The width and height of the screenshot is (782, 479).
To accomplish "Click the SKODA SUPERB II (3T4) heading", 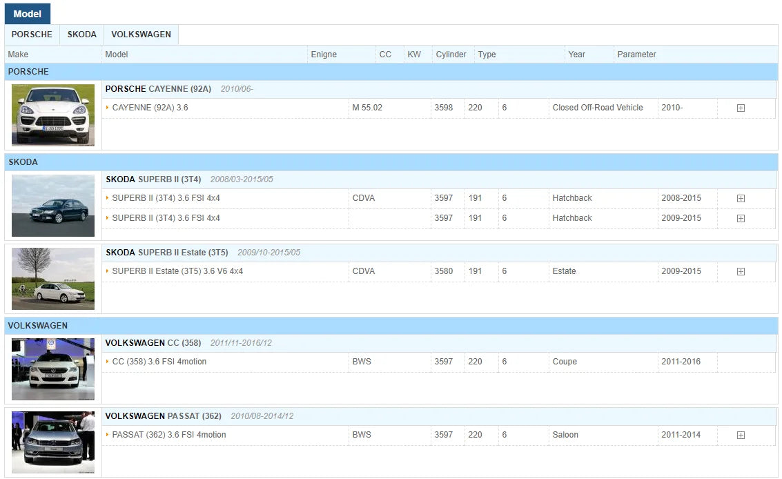I will [154, 179].
